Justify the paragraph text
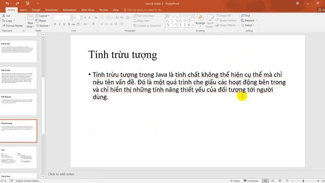Image resolution: width=325 pixels, height=183 pixels. click(116, 24)
